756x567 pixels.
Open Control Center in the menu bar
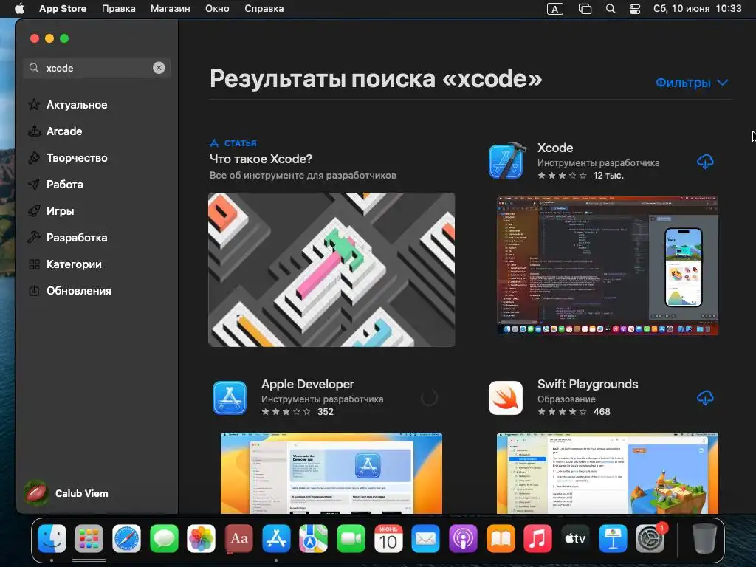[635, 9]
